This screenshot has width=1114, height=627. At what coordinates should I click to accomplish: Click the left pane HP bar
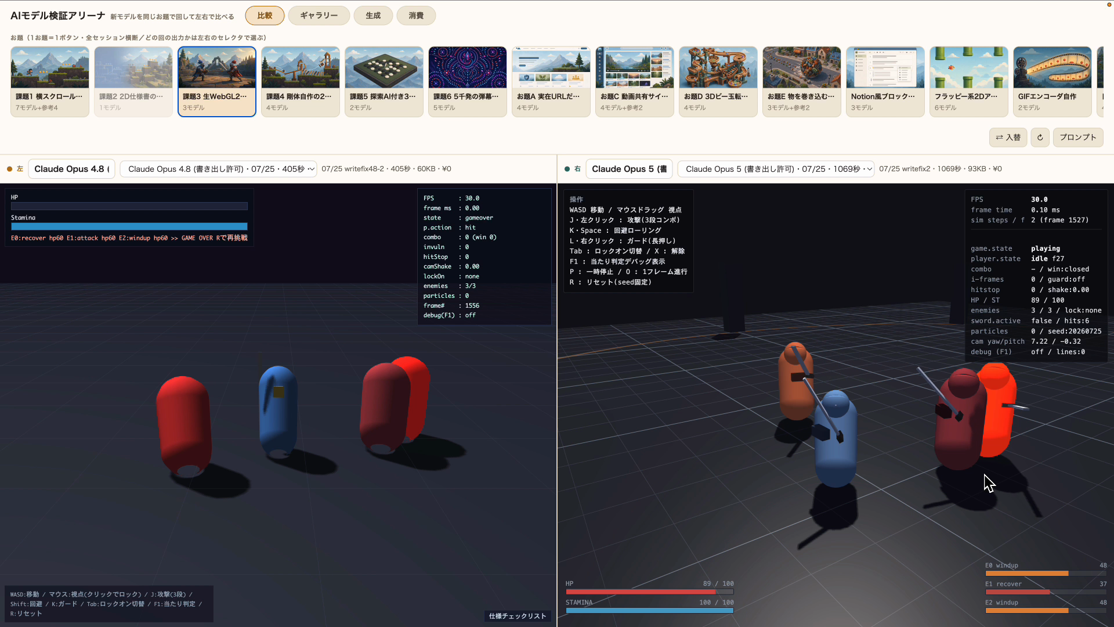click(x=129, y=206)
